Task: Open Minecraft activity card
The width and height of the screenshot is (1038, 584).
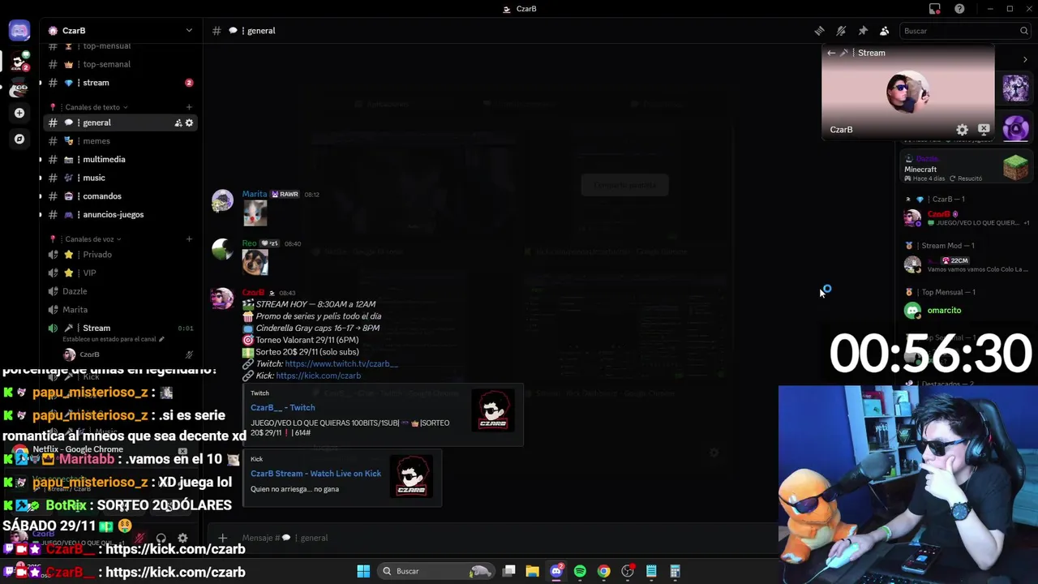Action: tap(967, 168)
